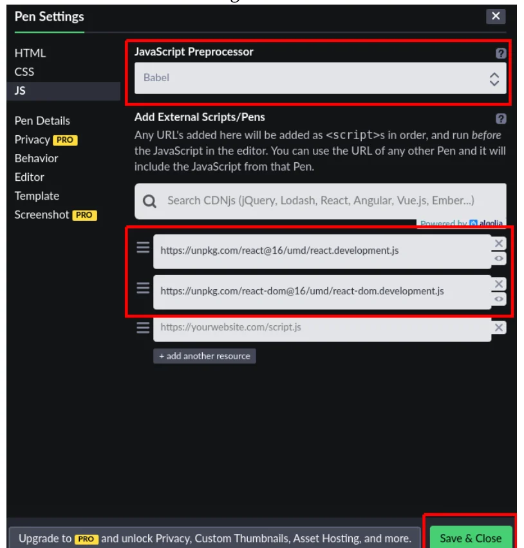The width and height of the screenshot is (524, 548).
Task: Click the empty yourwebsite.com/script.js URL field
Action: point(322,328)
